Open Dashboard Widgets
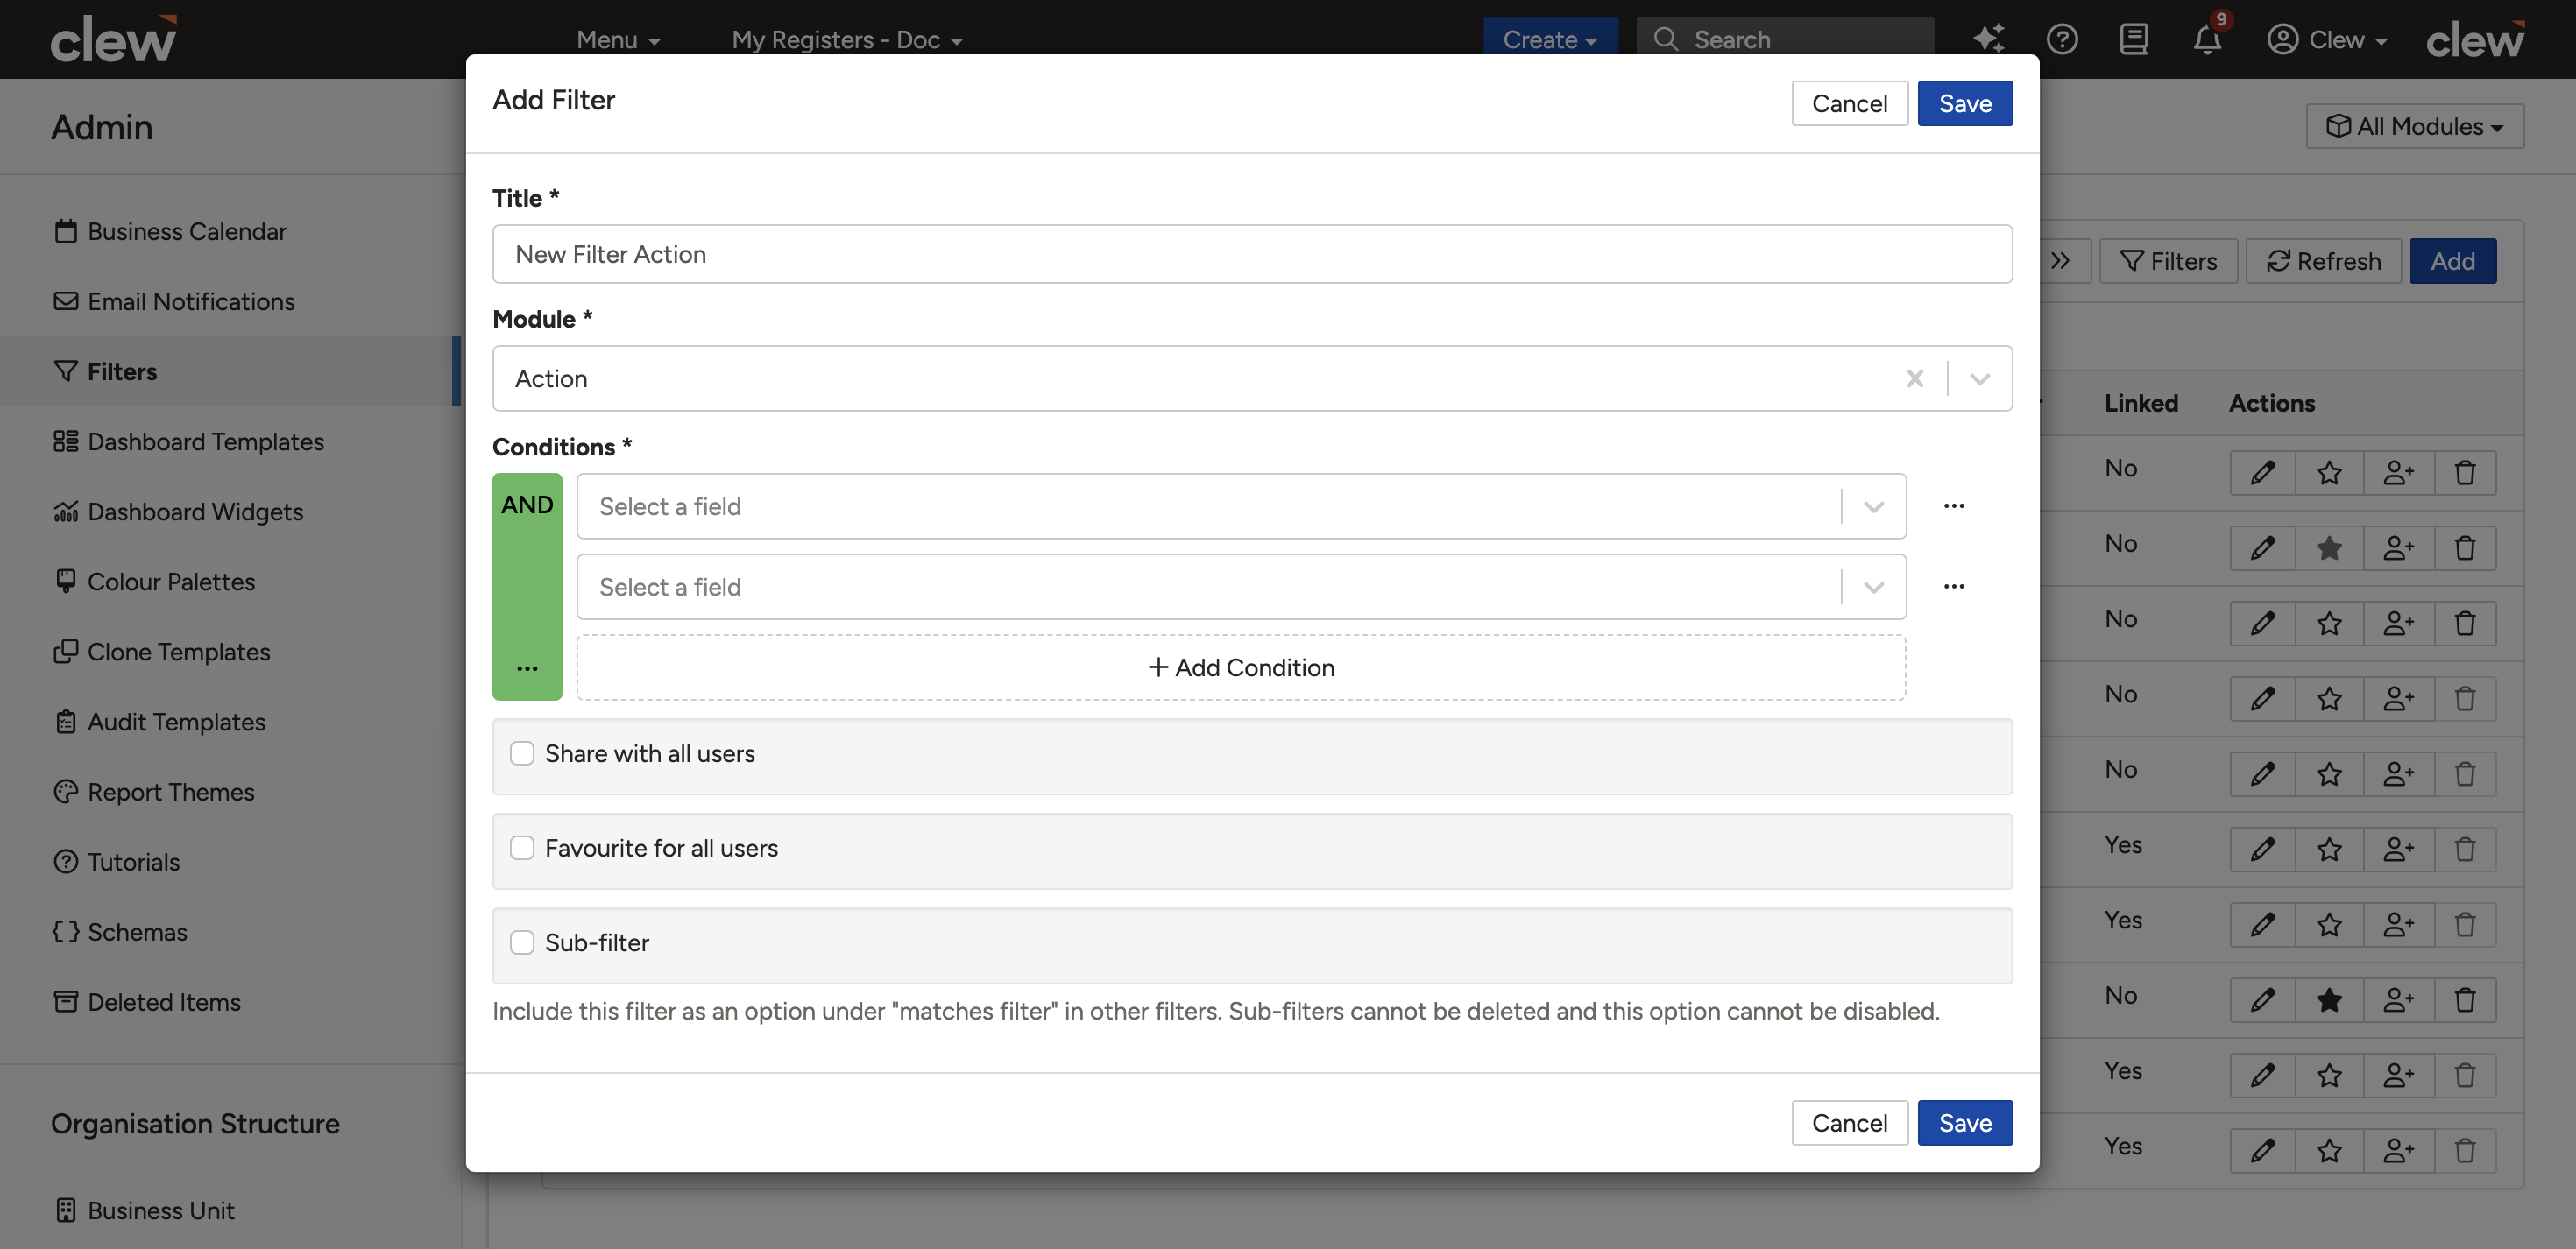2576x1249 pixels. pos(178,511)
